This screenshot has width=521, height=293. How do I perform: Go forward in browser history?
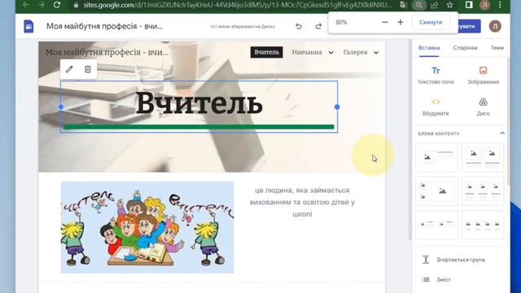point(42,5)
